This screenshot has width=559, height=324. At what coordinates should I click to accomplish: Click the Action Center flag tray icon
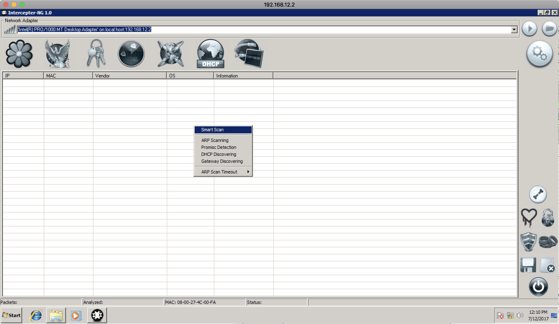[500, 316]
